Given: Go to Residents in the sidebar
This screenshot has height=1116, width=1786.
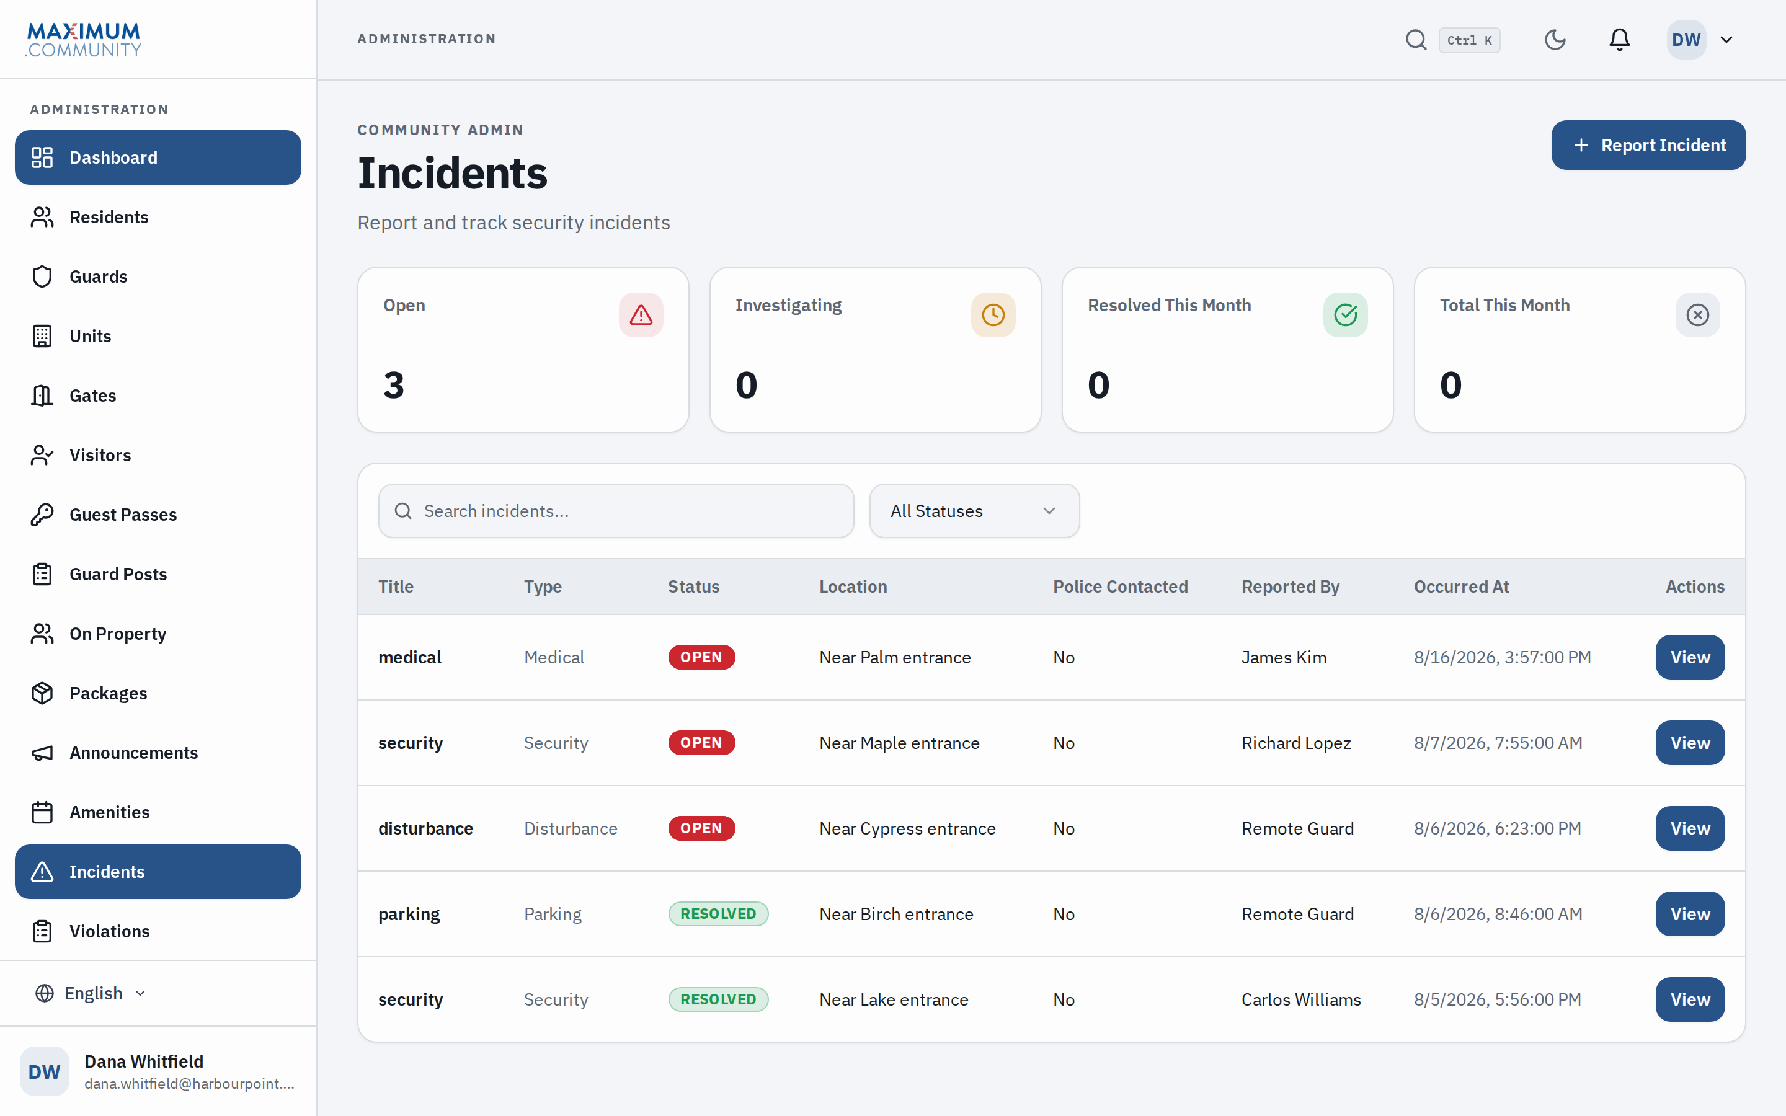Looking at the screenshot, I should [x=158, y=217].
